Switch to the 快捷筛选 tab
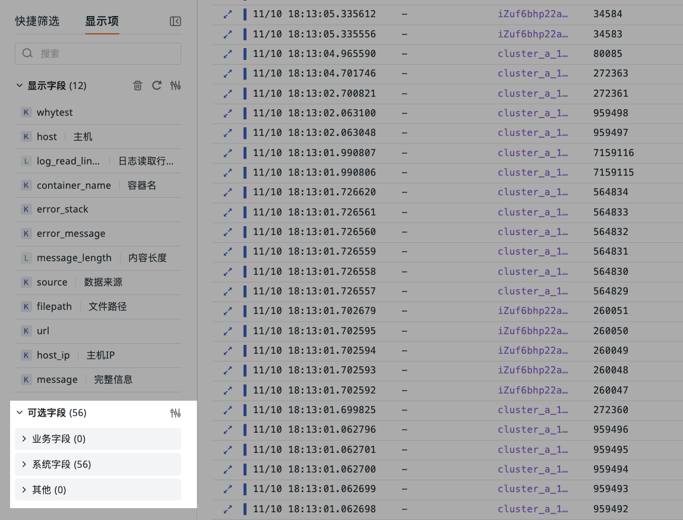Viewport: 683px width, 520px height. point(37,21)
